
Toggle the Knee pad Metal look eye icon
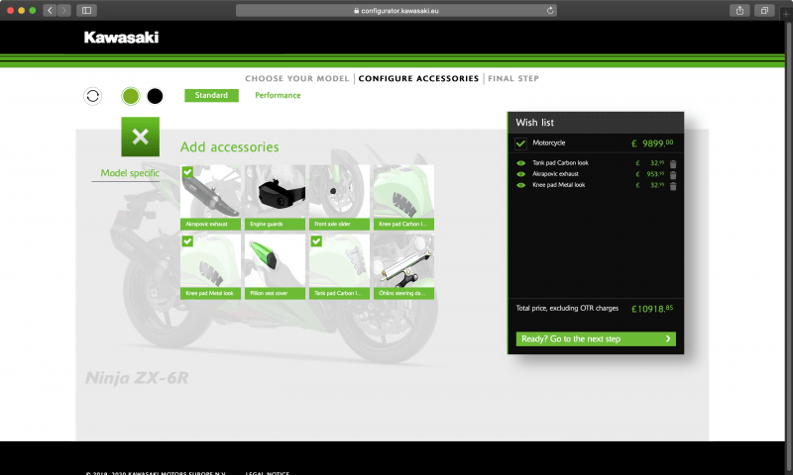(521, 185)
